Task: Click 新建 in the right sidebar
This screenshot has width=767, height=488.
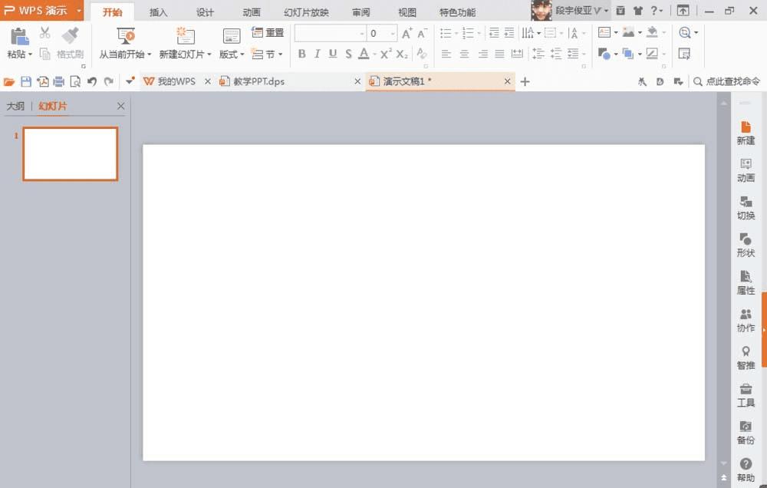Action: point(746,134)
